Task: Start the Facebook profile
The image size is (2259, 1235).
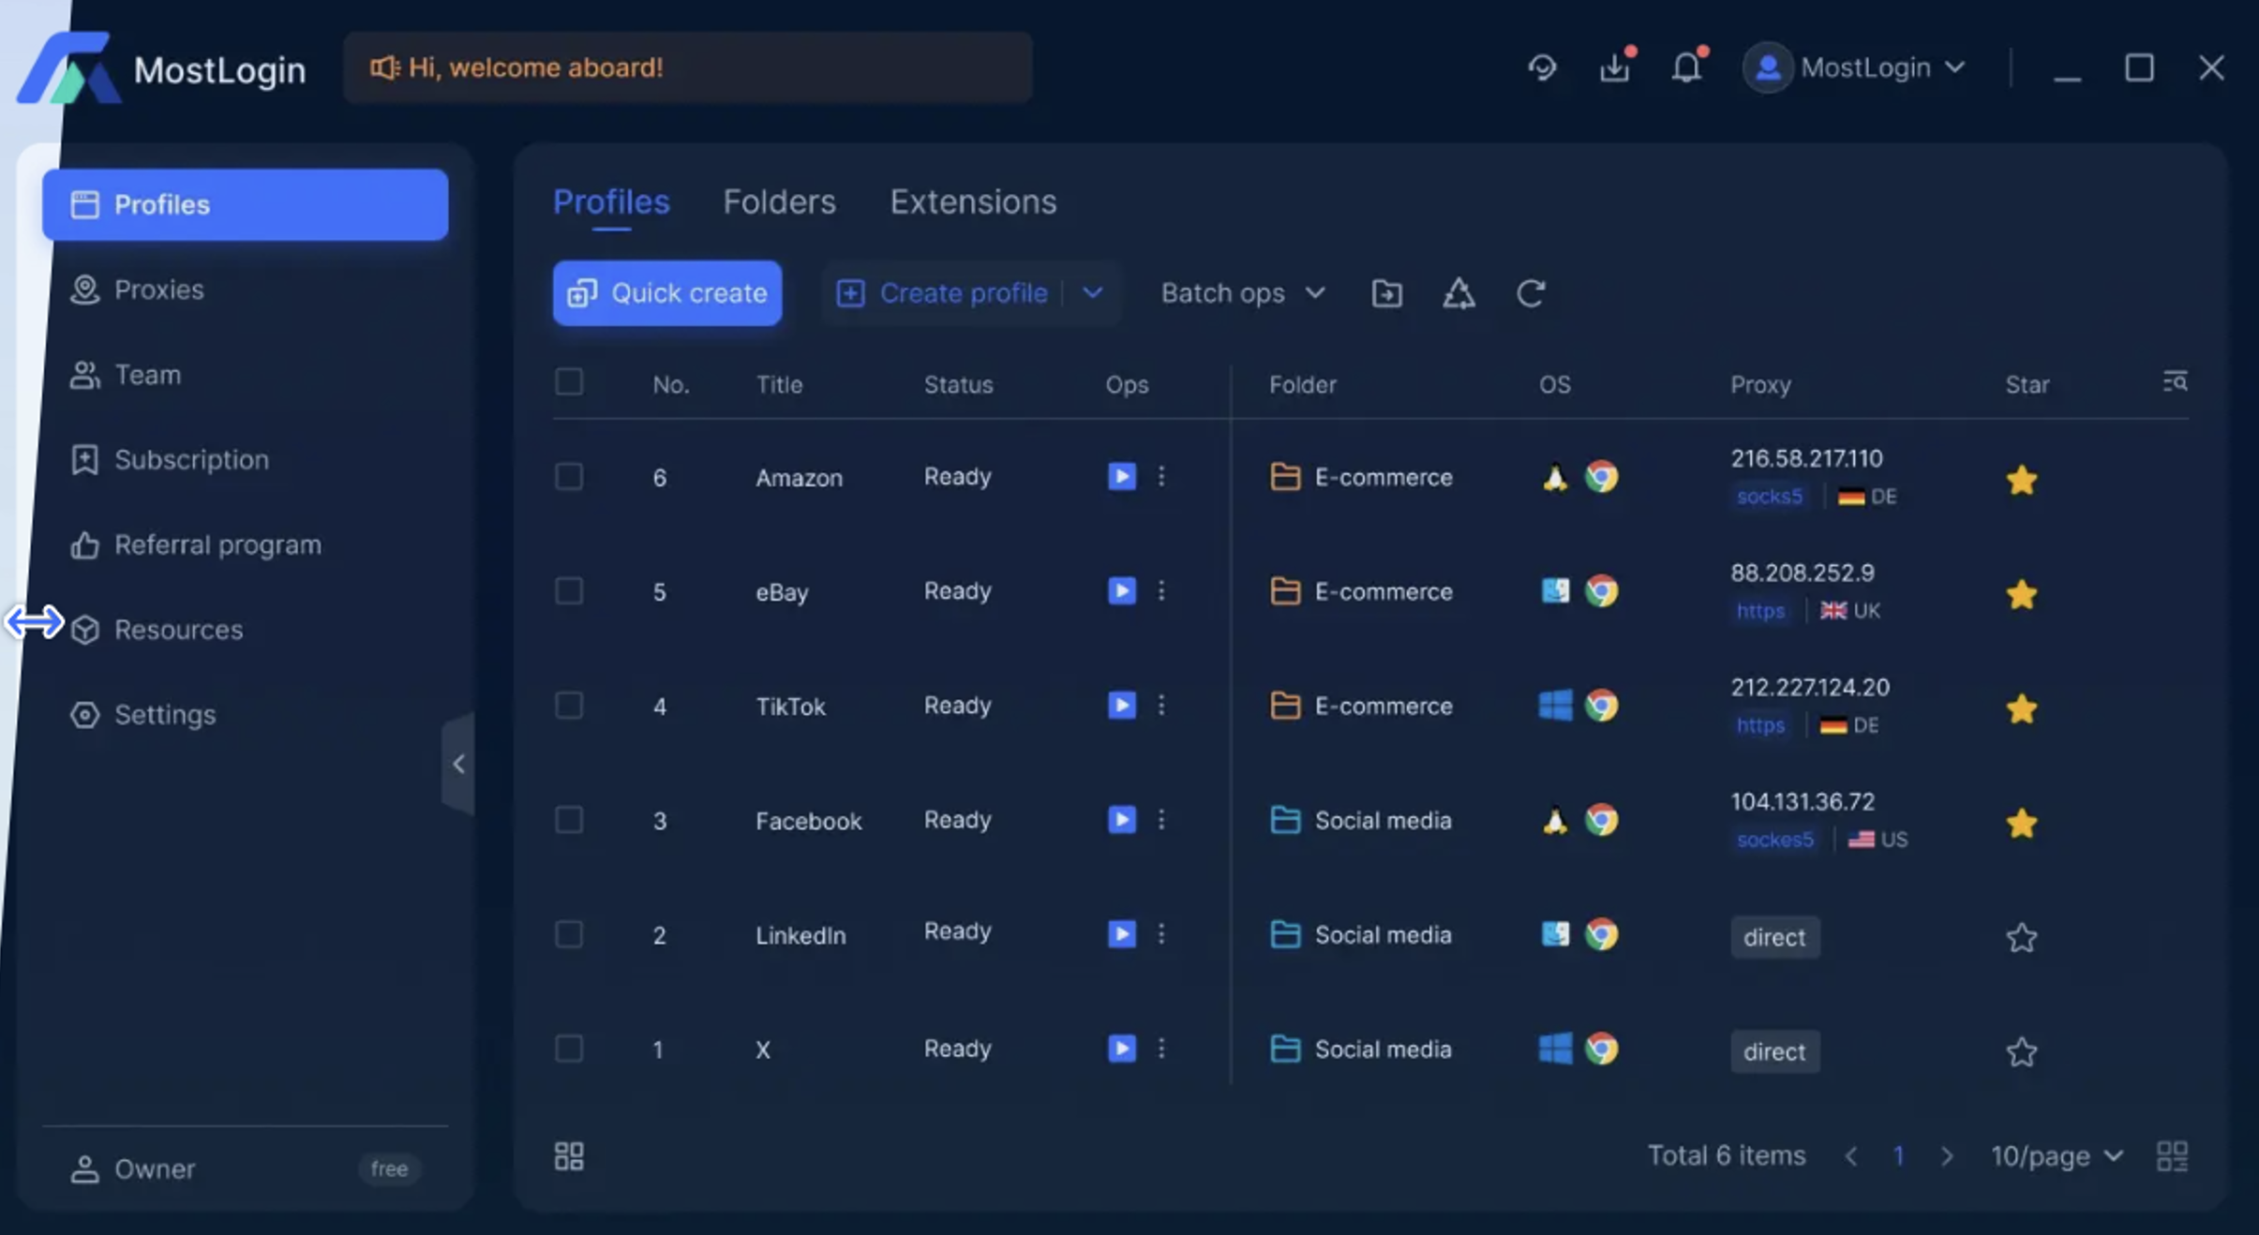Action: [1121, 819]
